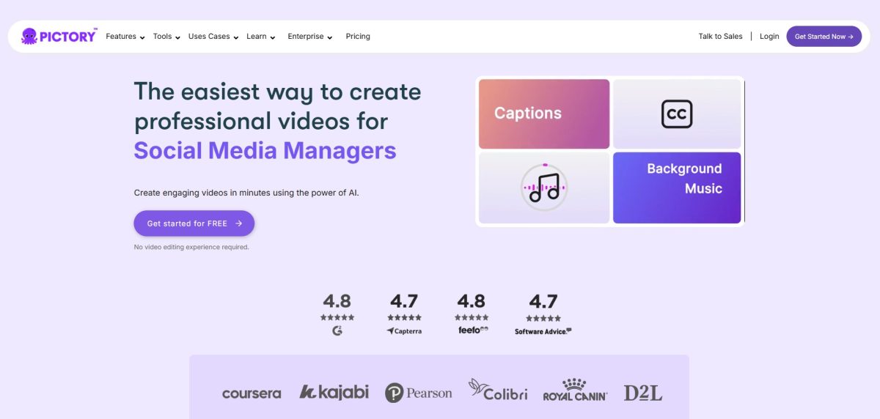Expand the Tools menu

point(166,37)
